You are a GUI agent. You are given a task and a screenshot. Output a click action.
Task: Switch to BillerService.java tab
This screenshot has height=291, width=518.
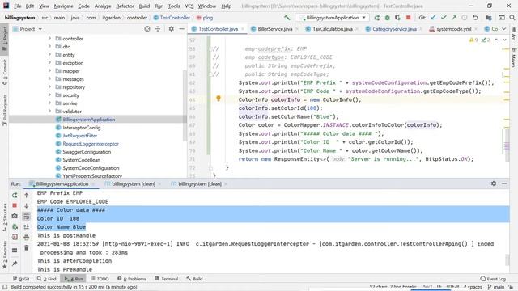pyautogui.click(x=274, y=29)
